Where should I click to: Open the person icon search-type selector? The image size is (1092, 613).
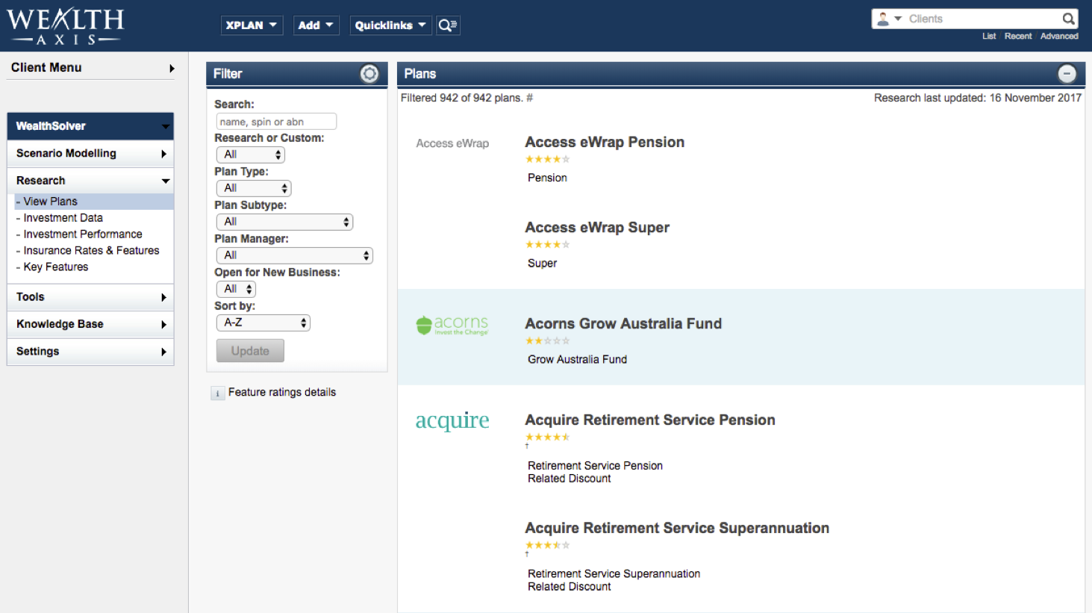pyautogui.click(x=889, y=19)
